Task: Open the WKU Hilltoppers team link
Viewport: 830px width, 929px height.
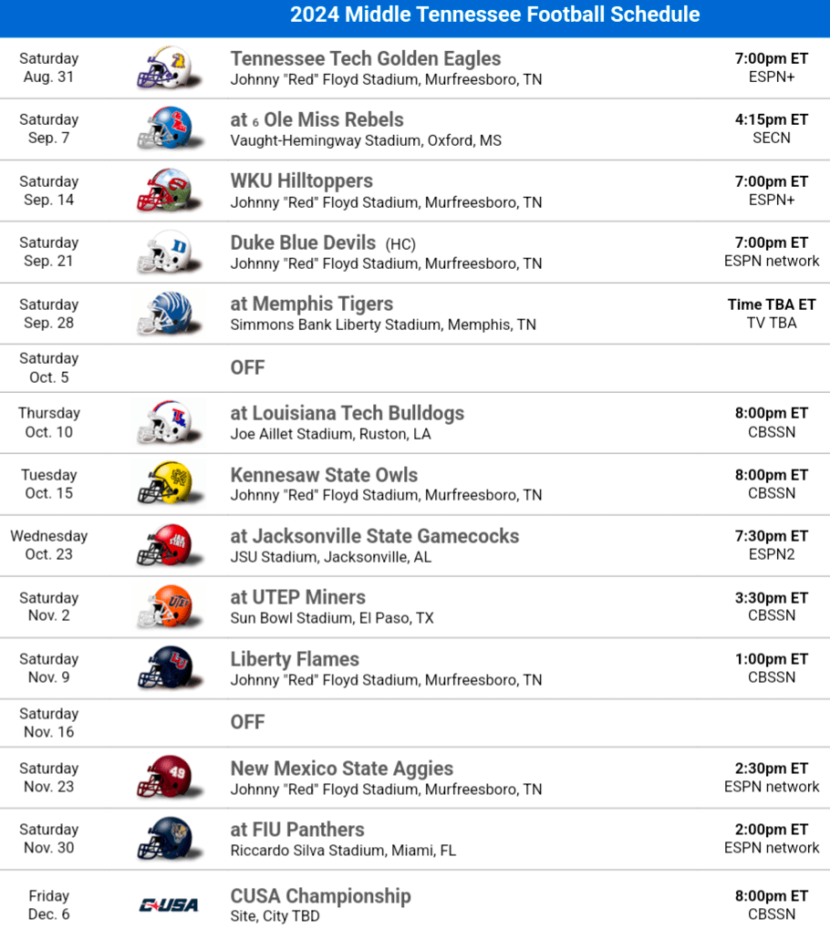Action: click(x=301, y=181)
